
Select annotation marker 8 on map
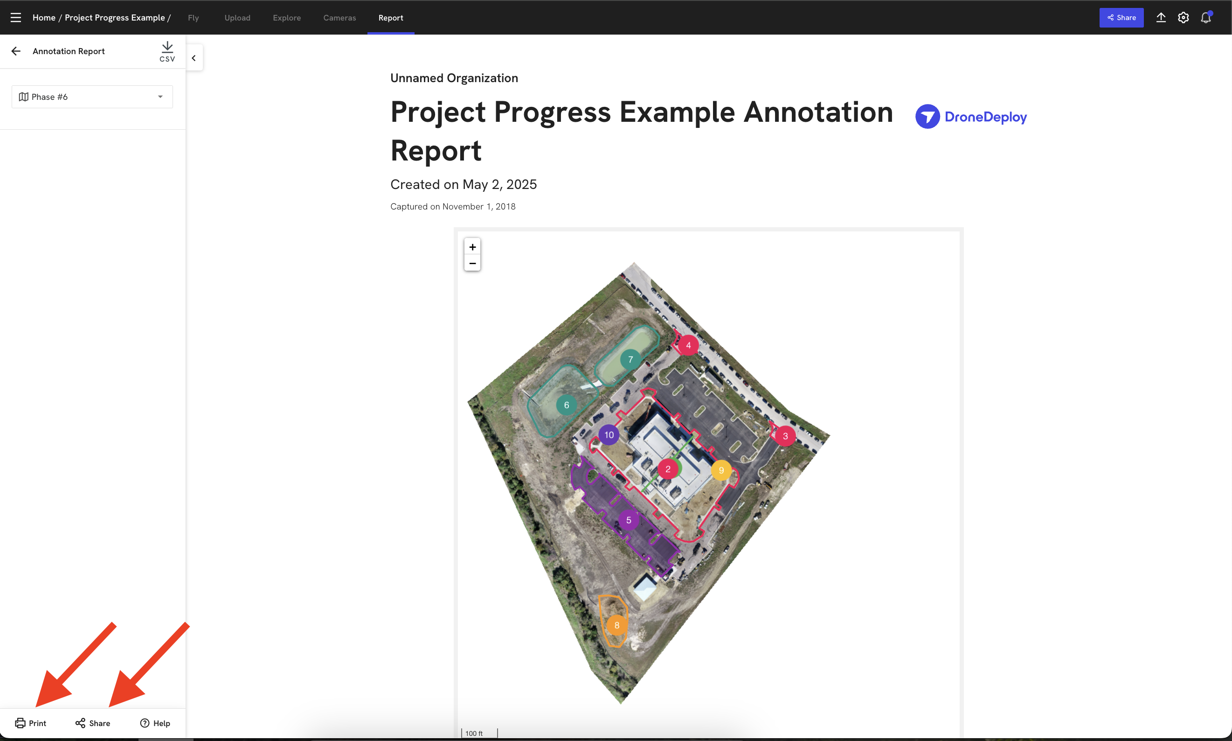click(x=617, y=625)
